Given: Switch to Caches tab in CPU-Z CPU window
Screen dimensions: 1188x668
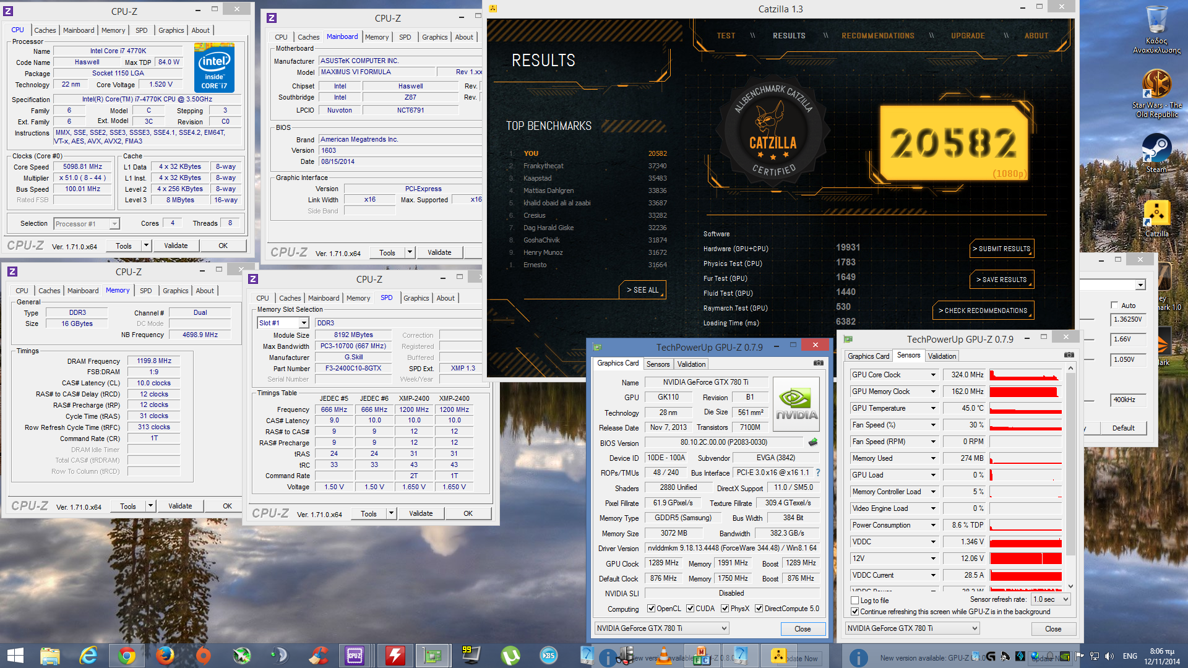Looking at the screenshot, I should tap(45, 30).
